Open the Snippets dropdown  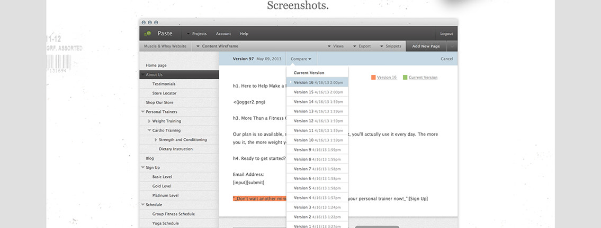(x=391, y=46)
